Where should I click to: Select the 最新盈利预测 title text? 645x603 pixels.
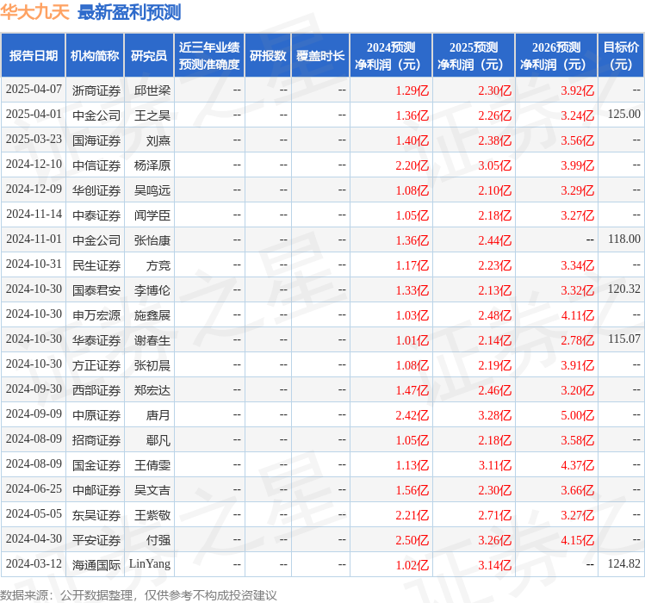tap(129, 11)
